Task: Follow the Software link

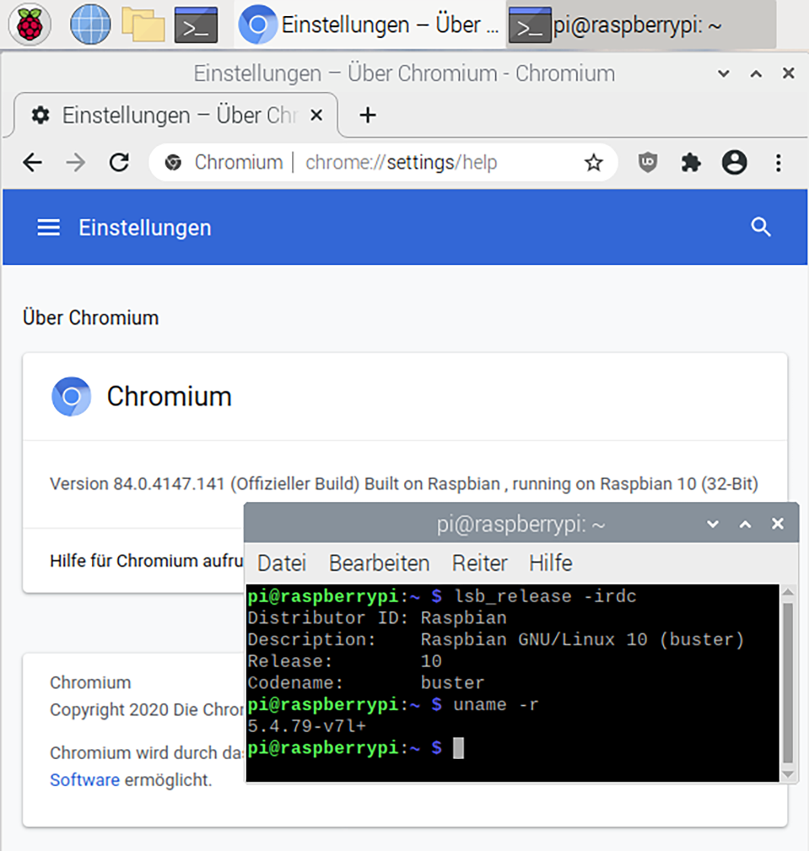Action: 85,780
